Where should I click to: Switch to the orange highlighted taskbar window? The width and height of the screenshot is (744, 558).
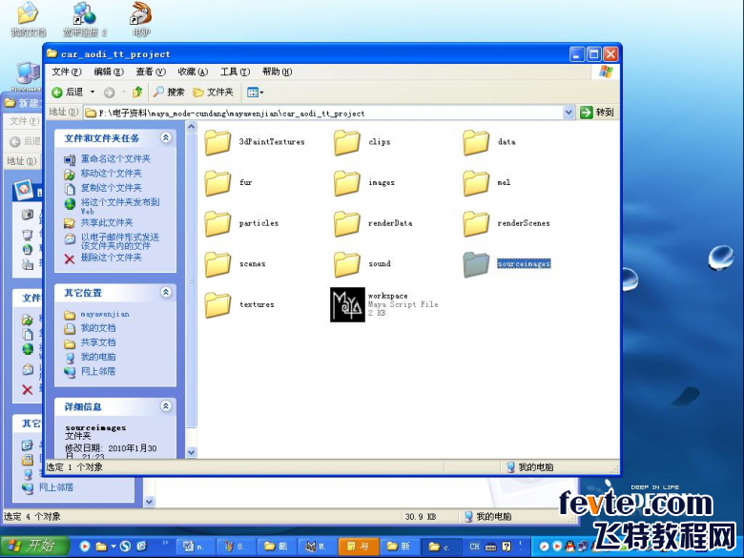(x=358, y=547)
